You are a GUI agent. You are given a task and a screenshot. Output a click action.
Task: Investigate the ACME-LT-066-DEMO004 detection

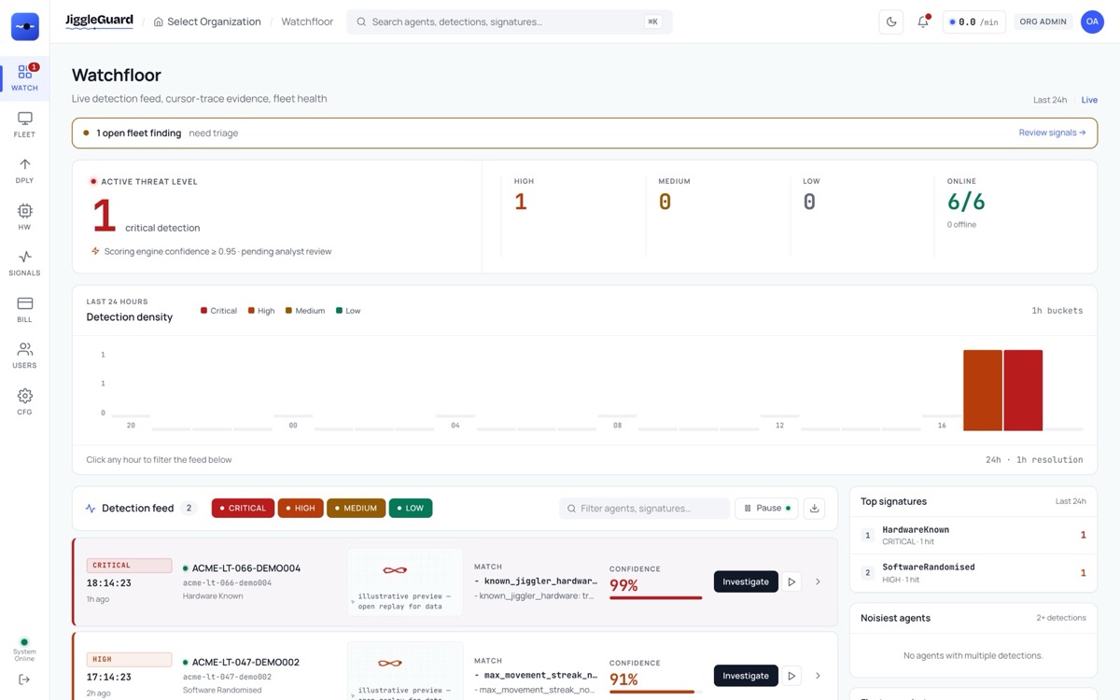pos(746,581)
